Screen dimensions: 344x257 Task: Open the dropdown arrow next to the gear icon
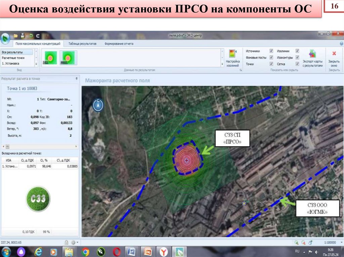click(x=77, y=242)
